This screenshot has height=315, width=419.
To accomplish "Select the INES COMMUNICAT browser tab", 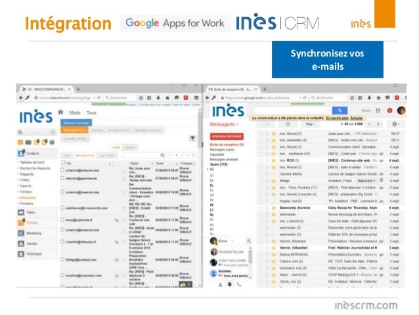I will [46, 89].
